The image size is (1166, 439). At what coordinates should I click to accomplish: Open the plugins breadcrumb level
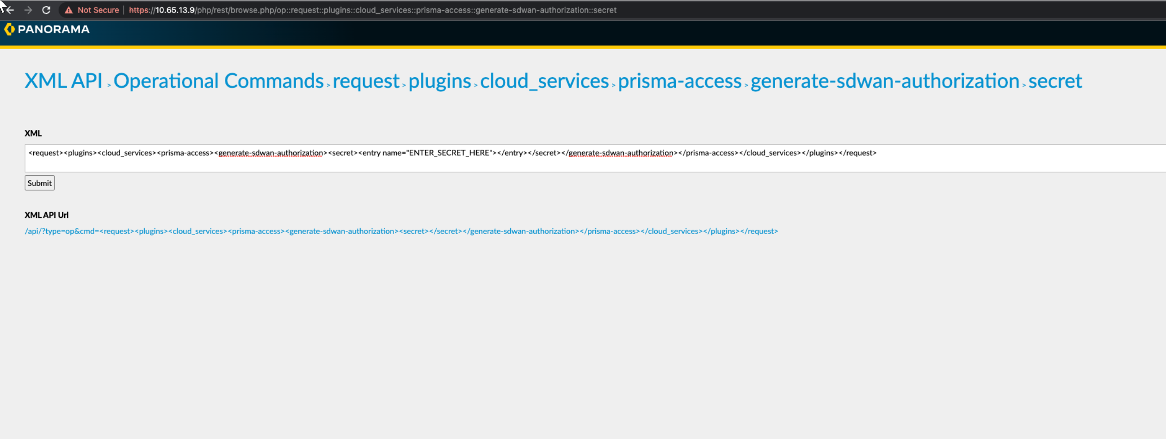click(439, 81)
